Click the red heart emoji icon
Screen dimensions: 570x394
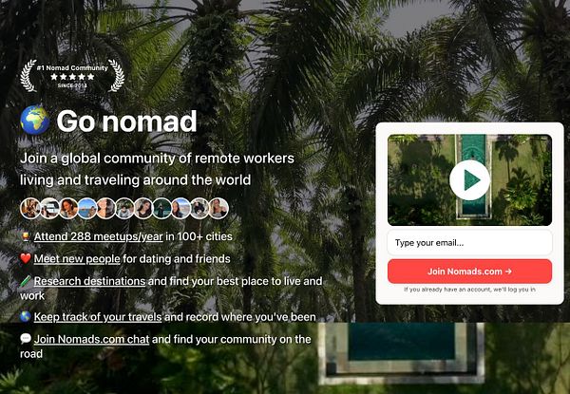[26, 258]
